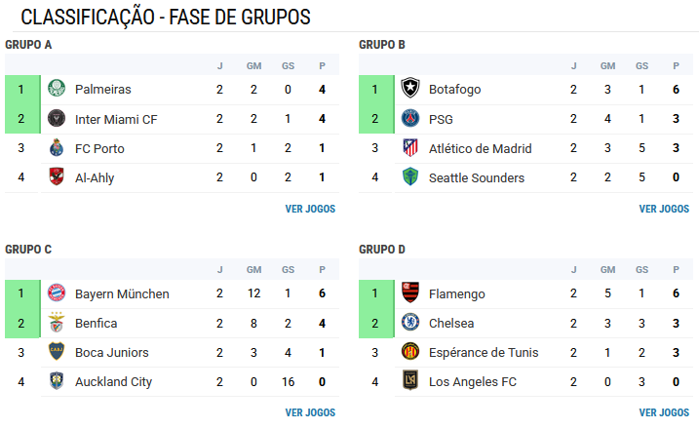
Task: Click the Los Angeles FC crest
Action: (410, 380)
